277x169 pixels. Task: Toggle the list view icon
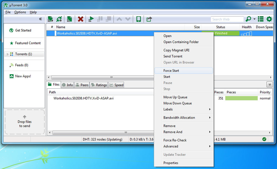(261, 19)
